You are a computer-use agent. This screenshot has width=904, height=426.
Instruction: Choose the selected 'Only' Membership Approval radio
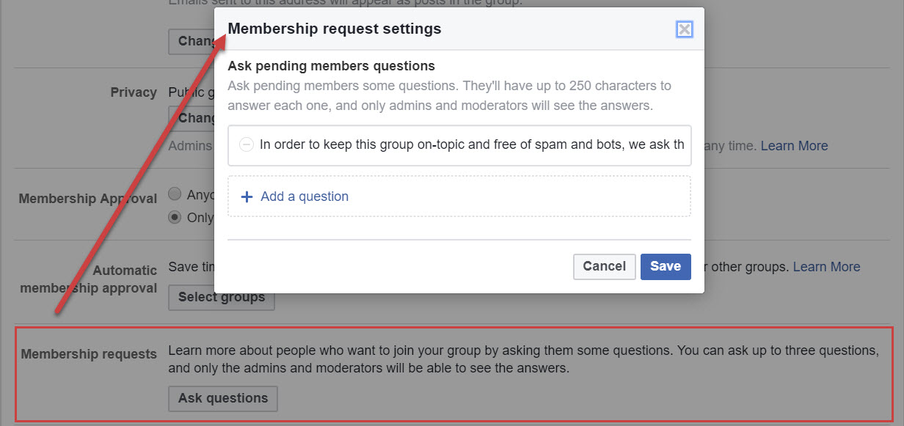[x=175, y=217]
